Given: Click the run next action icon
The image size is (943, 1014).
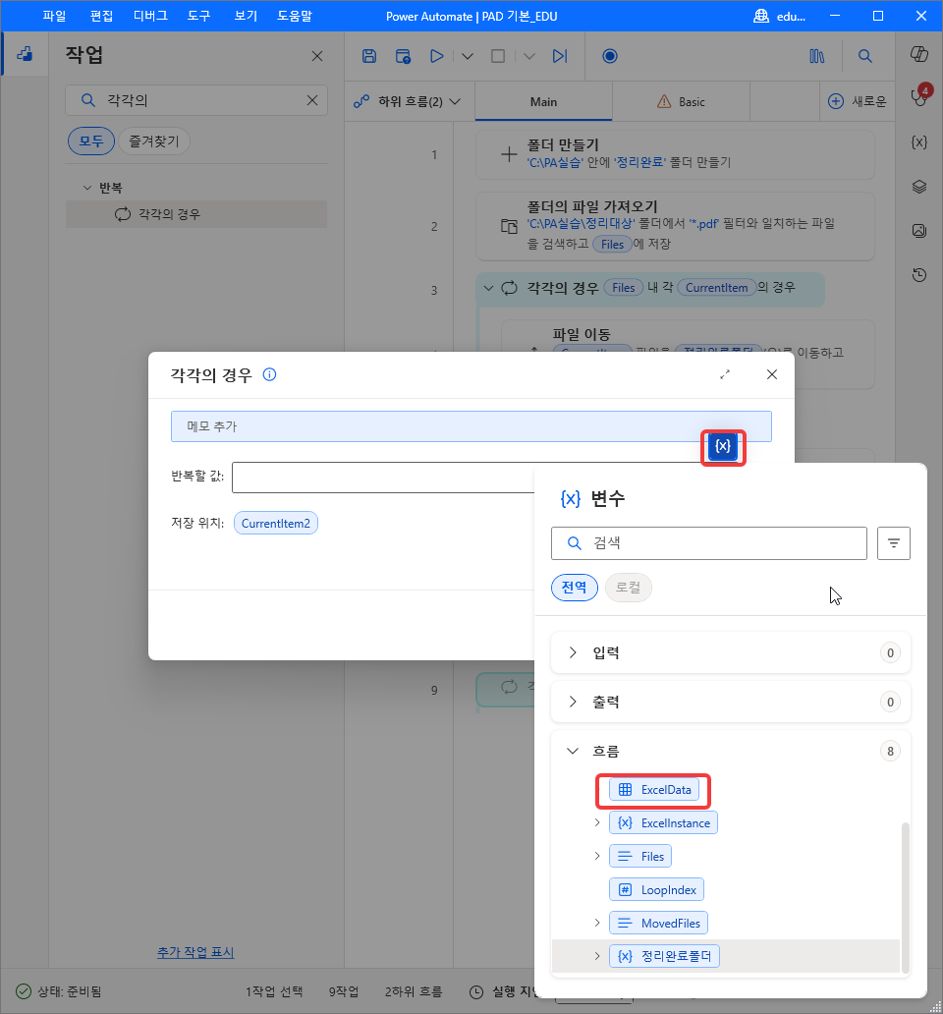Looking at the screenshot, I should pyautogui.click(x=560, y=56).
